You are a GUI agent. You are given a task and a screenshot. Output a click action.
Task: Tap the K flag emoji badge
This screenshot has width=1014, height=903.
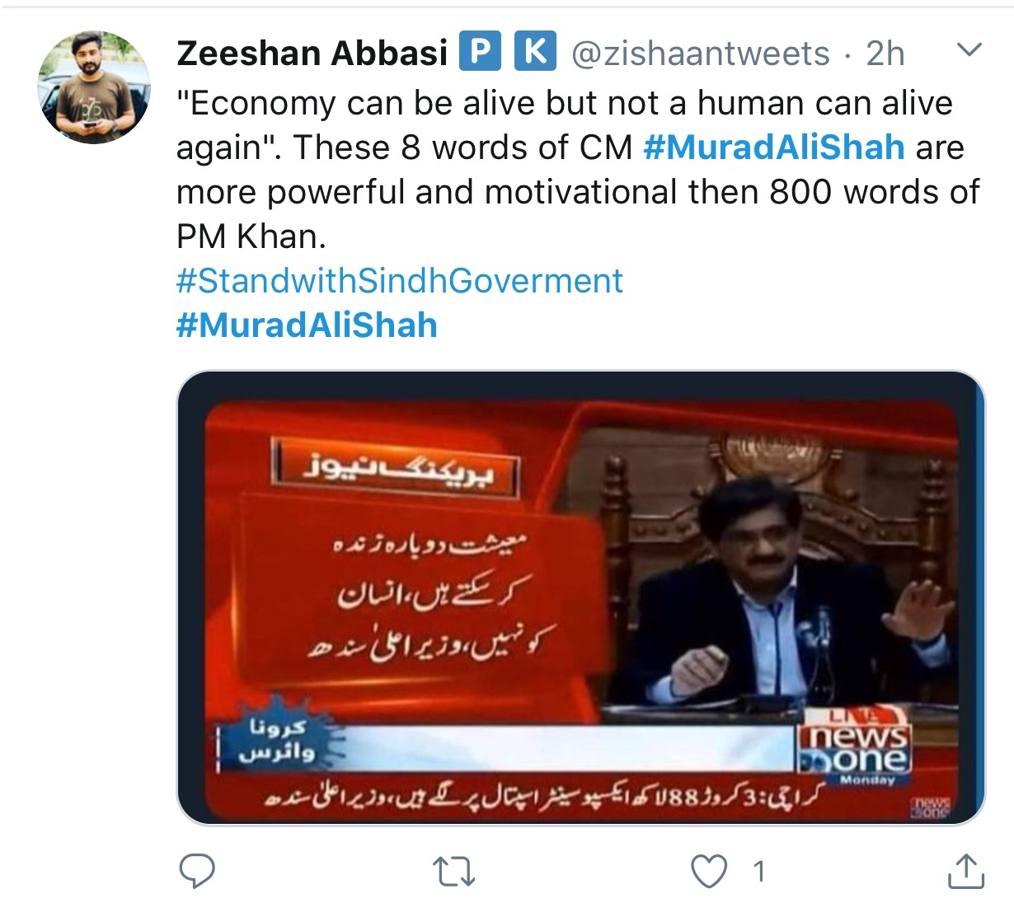(x=535, y=52)
